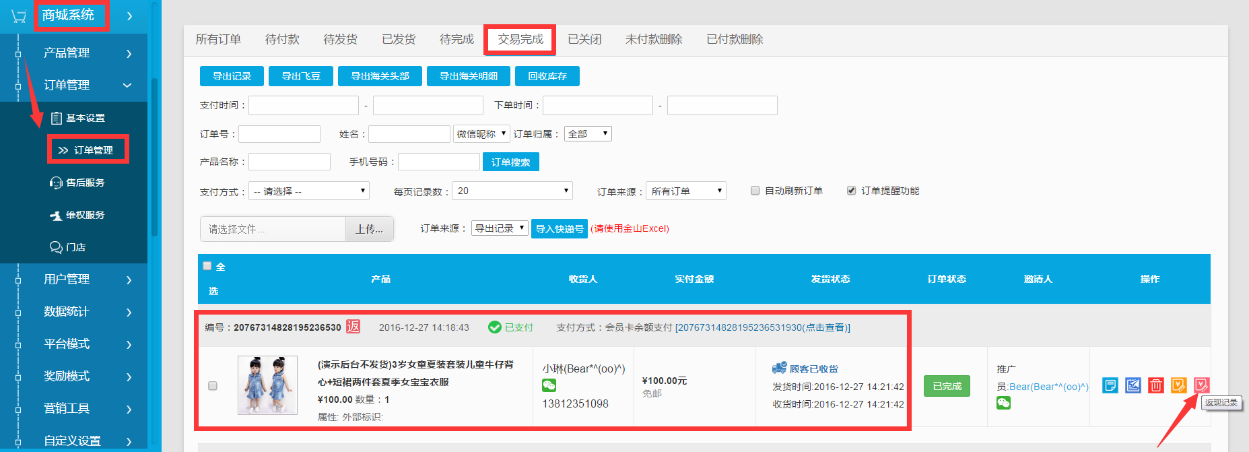Click the paper-plane shipping icon in 操作 column

pyautogui.click(x=1133, y=385)
